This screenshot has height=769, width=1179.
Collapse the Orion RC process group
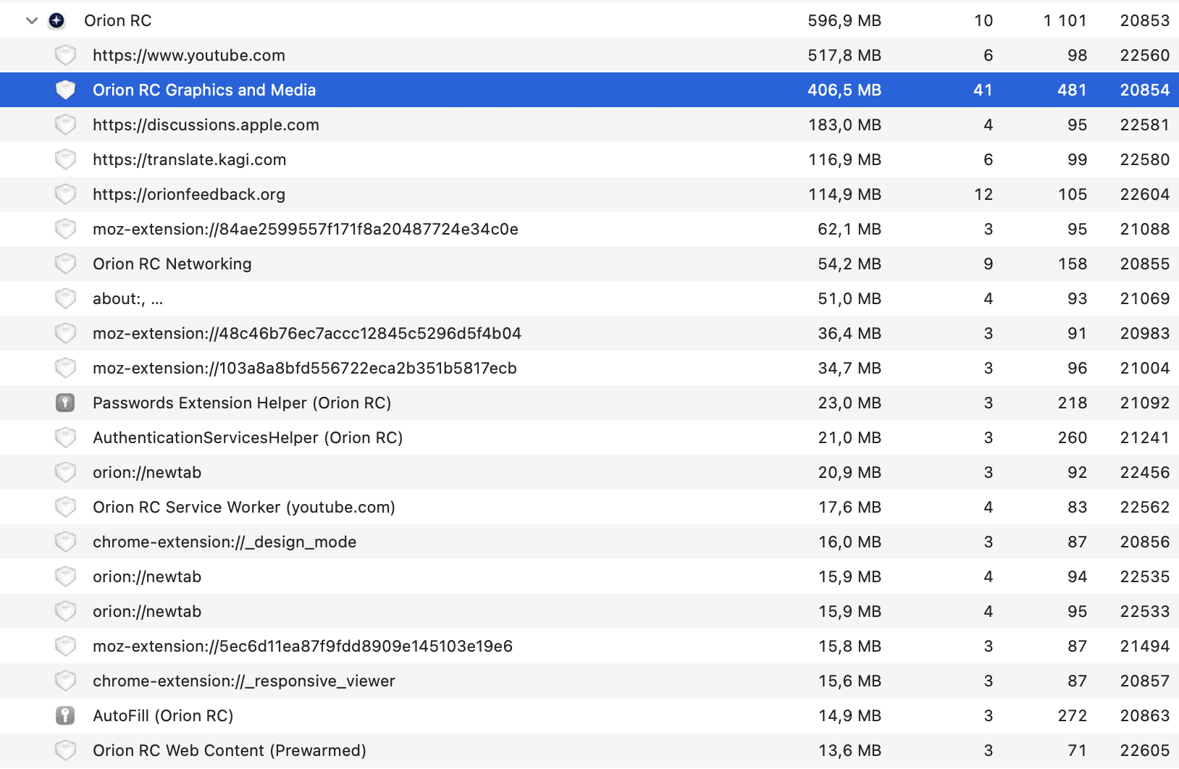(31, 21)
